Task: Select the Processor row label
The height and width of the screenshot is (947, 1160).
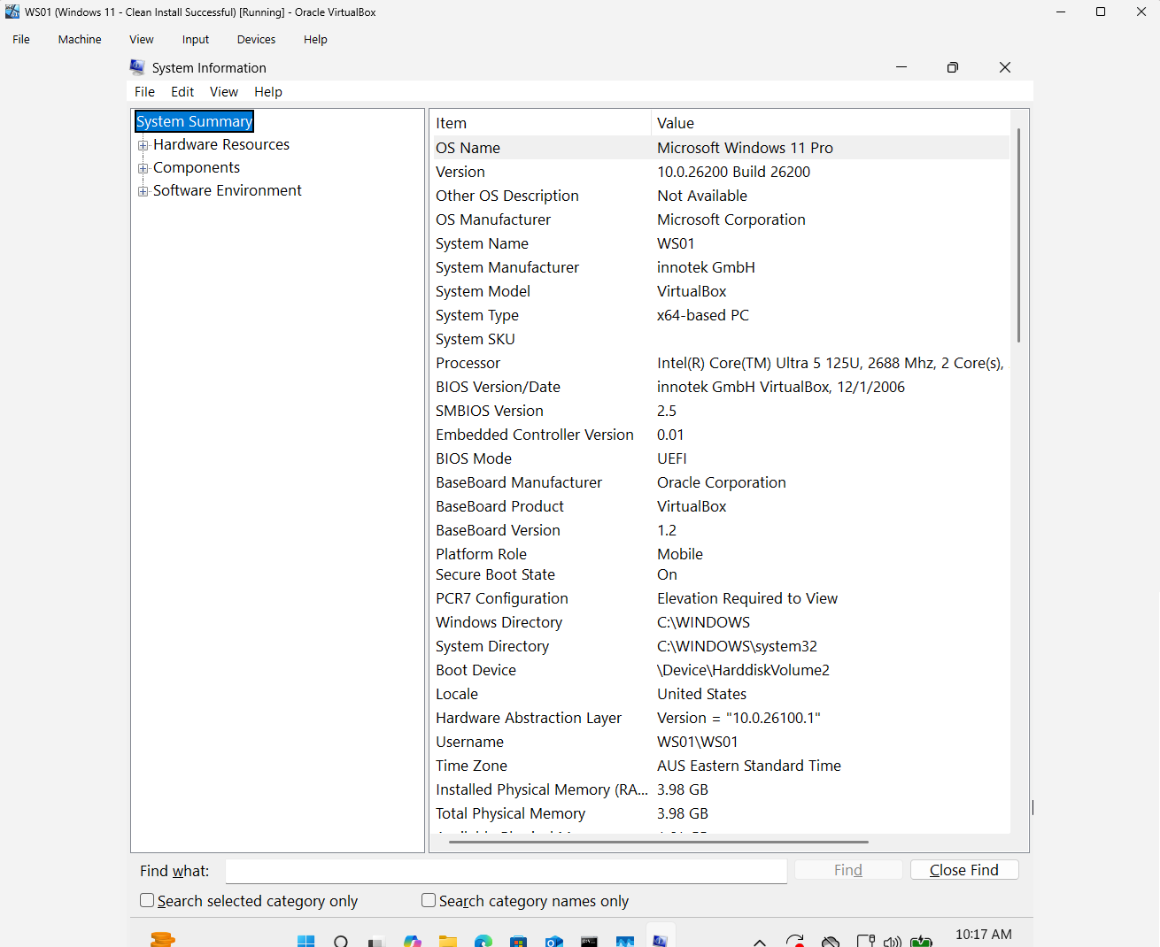Action: pos(468,363)
